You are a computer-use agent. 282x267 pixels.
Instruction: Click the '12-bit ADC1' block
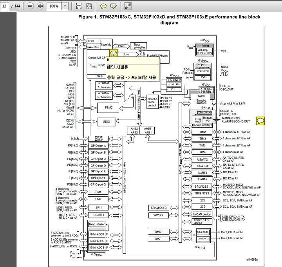[x=97, y=234]
